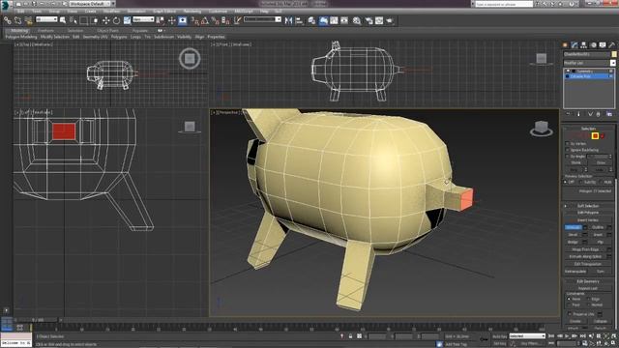Click the Render Production teapot icon
The width and height of the screenshot is (619, 348).
click(390, 20)
